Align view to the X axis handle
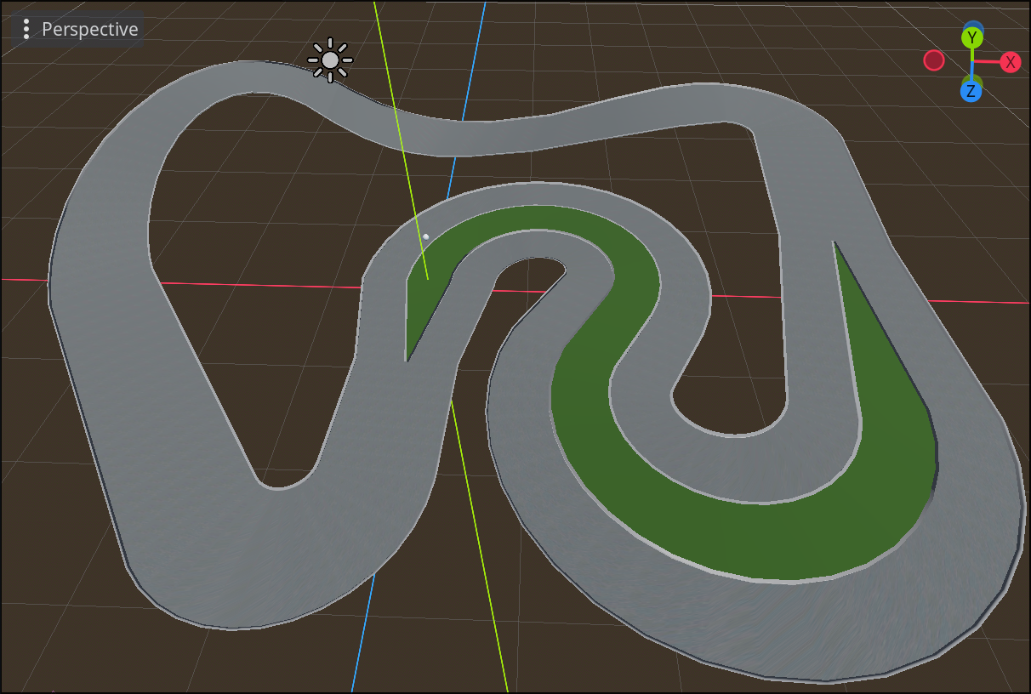Image resolution: width=1031 pixels, height=694 pixels. pyautogui.click(x=1010, y=61)
